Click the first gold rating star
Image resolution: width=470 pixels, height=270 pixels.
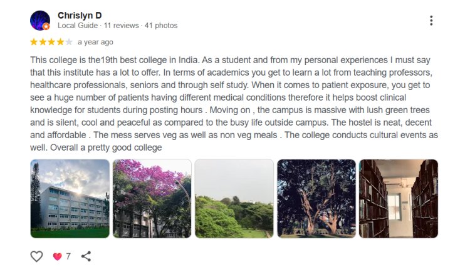click(34, 42)
